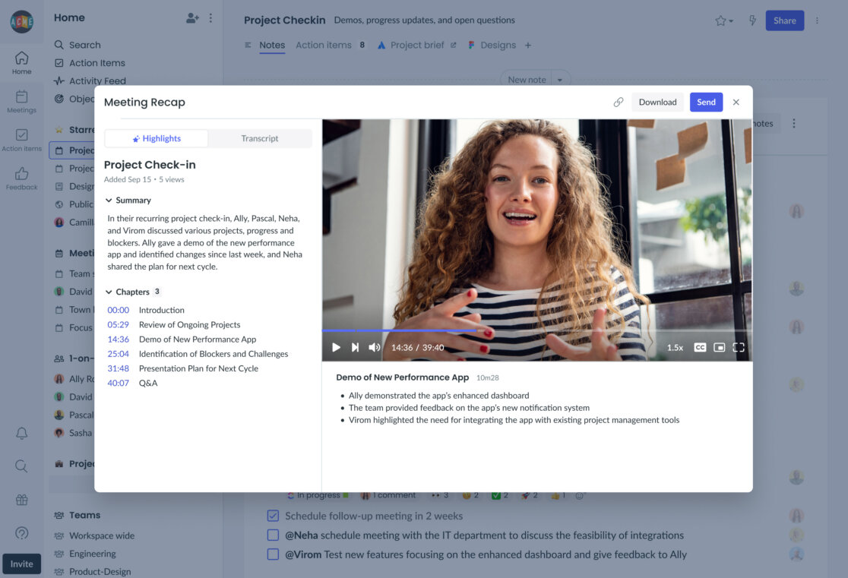Open notifications bell icon

point(21,433)
